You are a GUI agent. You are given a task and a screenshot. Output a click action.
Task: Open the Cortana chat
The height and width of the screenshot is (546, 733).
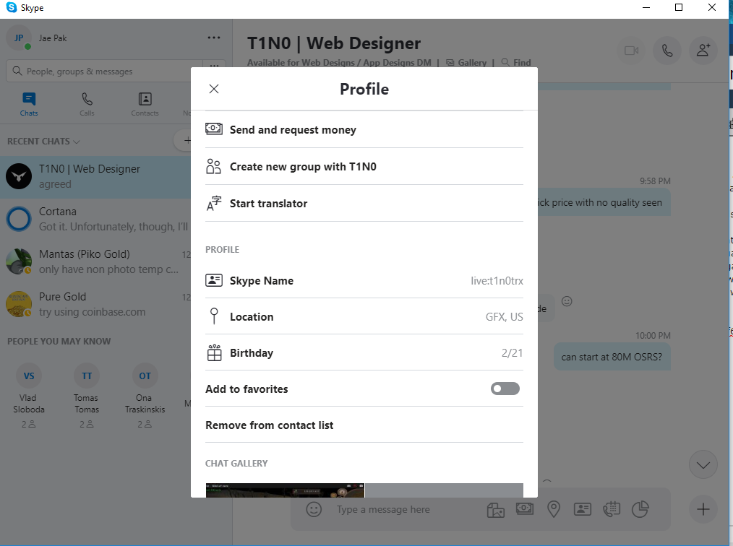point(95,219)
